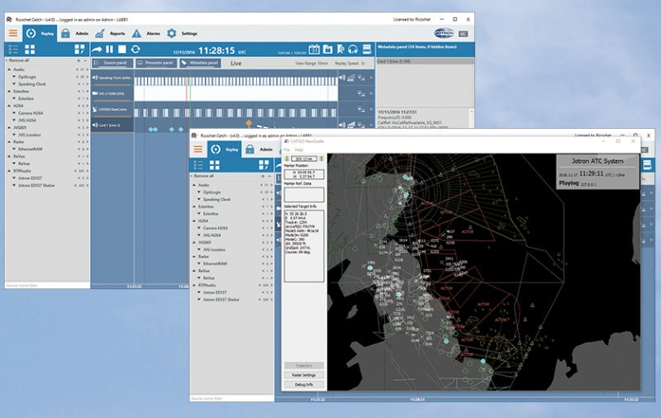This screenshot has width=661, height=418.
Task: Open Settings via the gear icon
Action: 172,33
